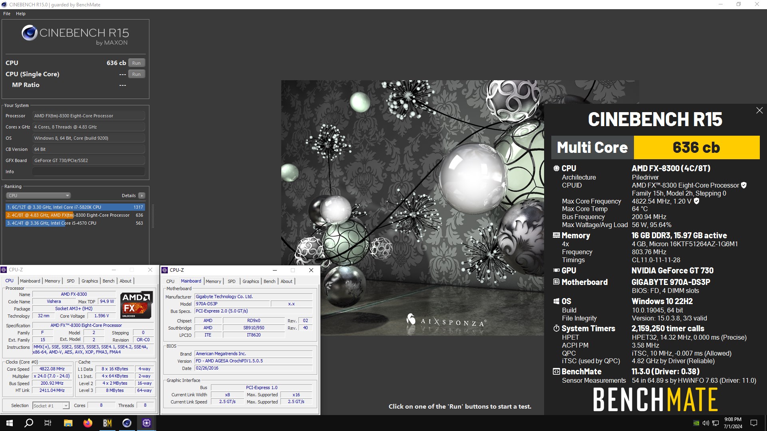The image size is (767, 431).
Task: Open Task View on the taskbar
Action: (x=48, y=423)
